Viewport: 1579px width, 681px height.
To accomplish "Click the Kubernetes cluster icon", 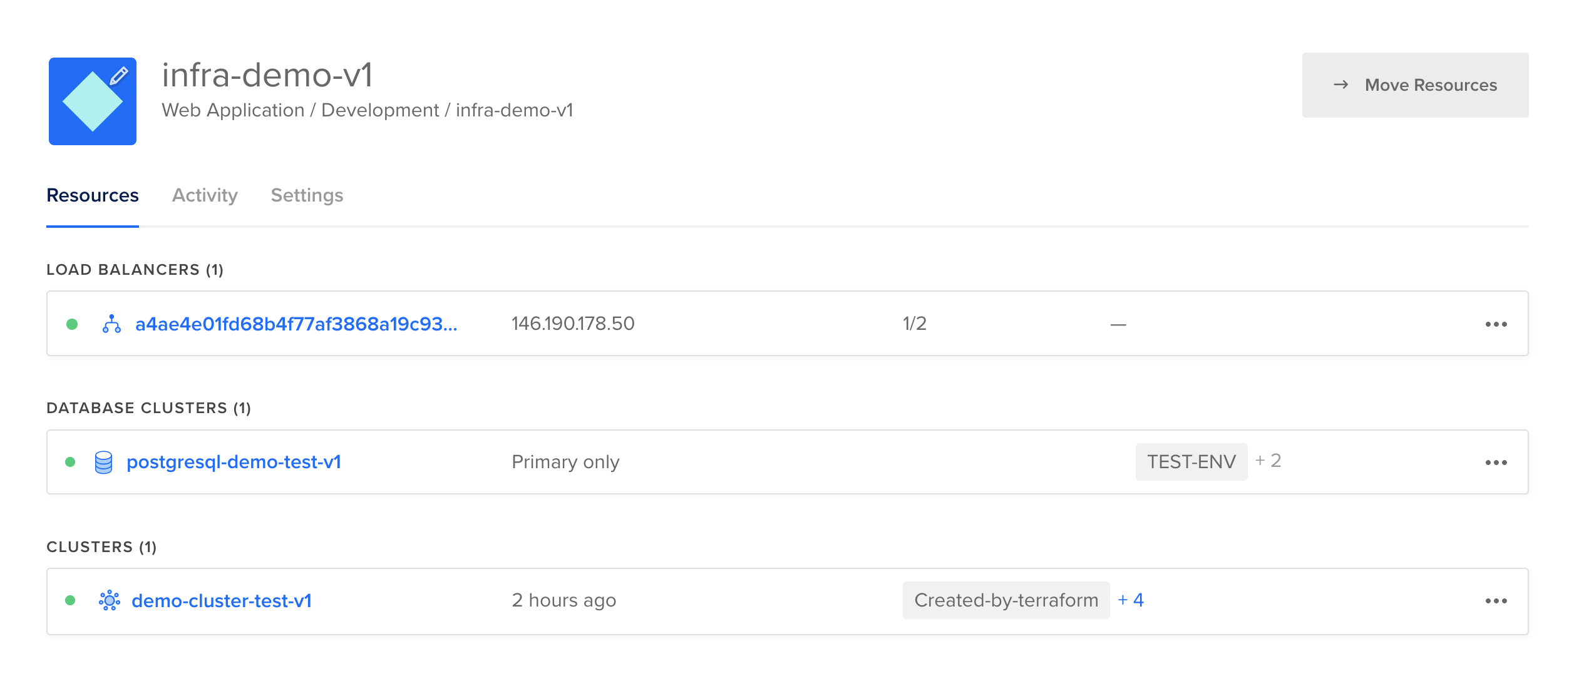I will tap(110, 600).
